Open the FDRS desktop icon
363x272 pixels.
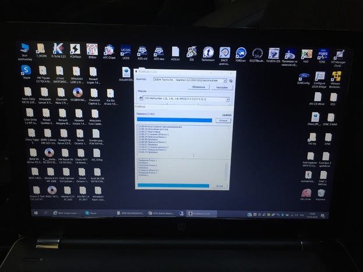(322, 54)
